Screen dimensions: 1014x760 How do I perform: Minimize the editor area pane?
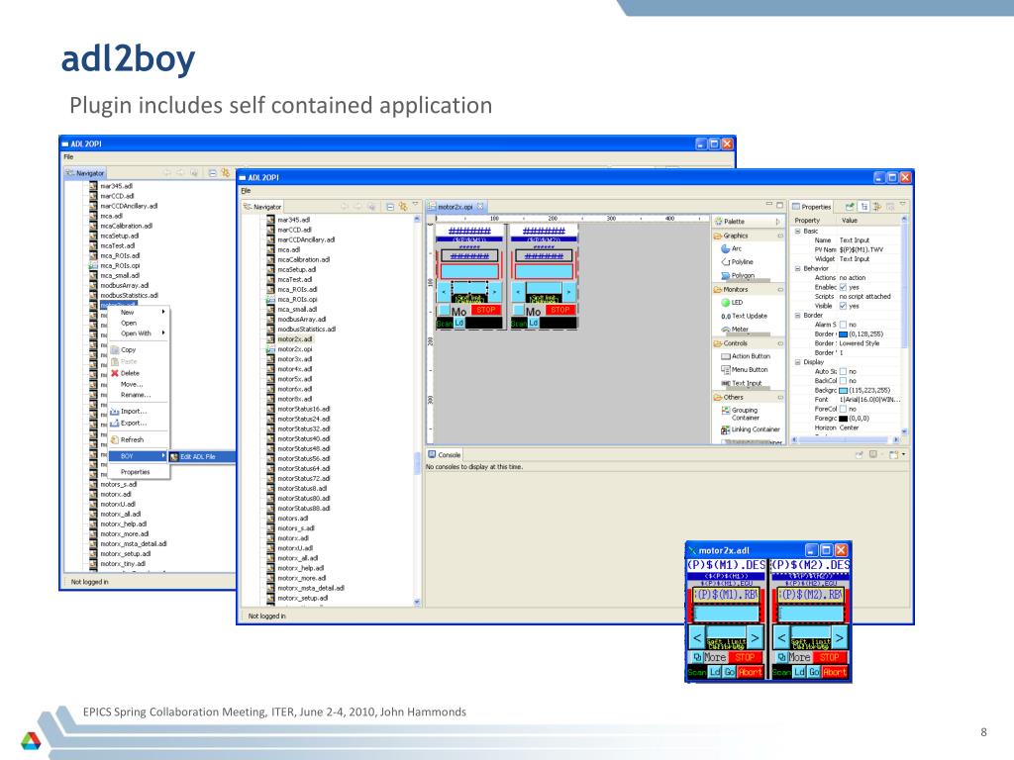pos(768,205)
